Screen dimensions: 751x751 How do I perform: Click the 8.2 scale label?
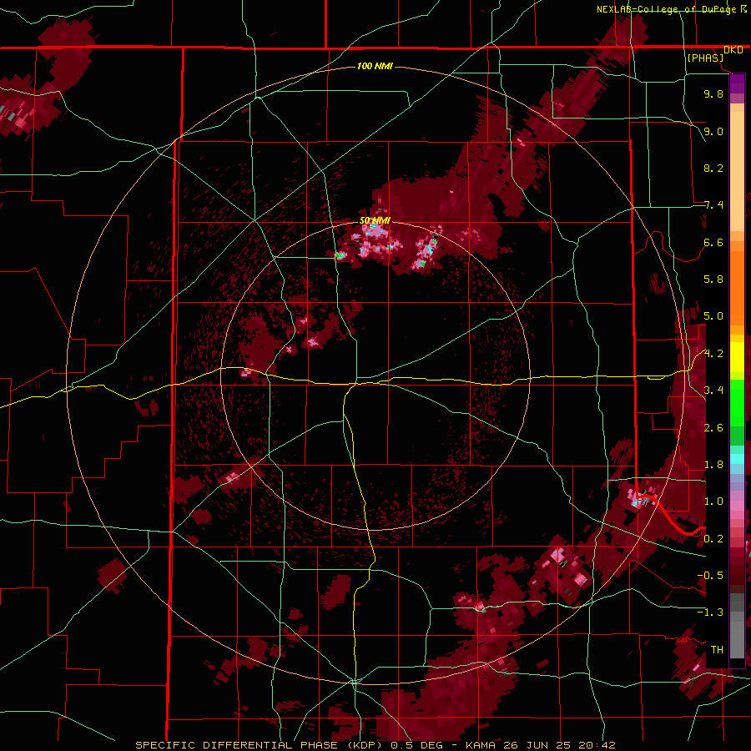point(713,168)
